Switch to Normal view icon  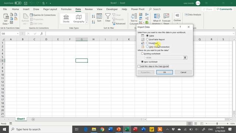tap(190, 123)
